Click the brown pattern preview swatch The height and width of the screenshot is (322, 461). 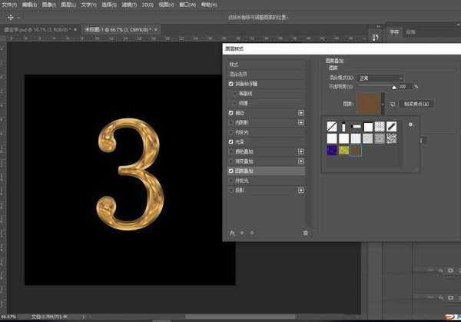(x=369, y=103)
